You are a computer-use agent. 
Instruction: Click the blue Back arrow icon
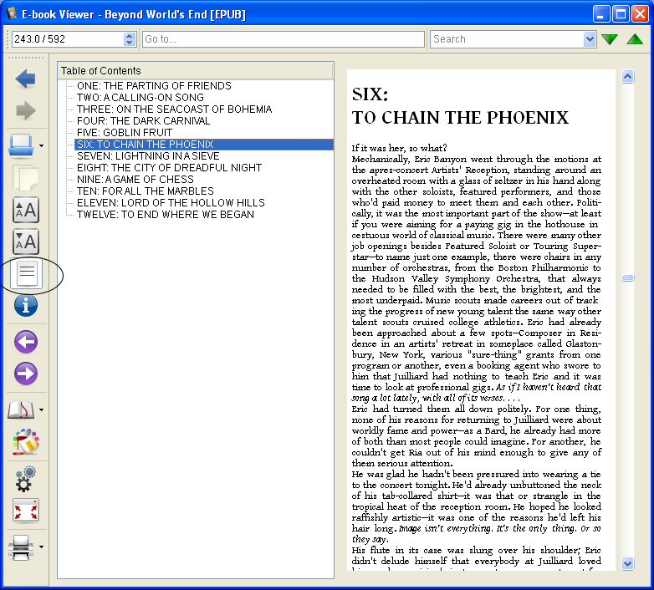[25, 79]
